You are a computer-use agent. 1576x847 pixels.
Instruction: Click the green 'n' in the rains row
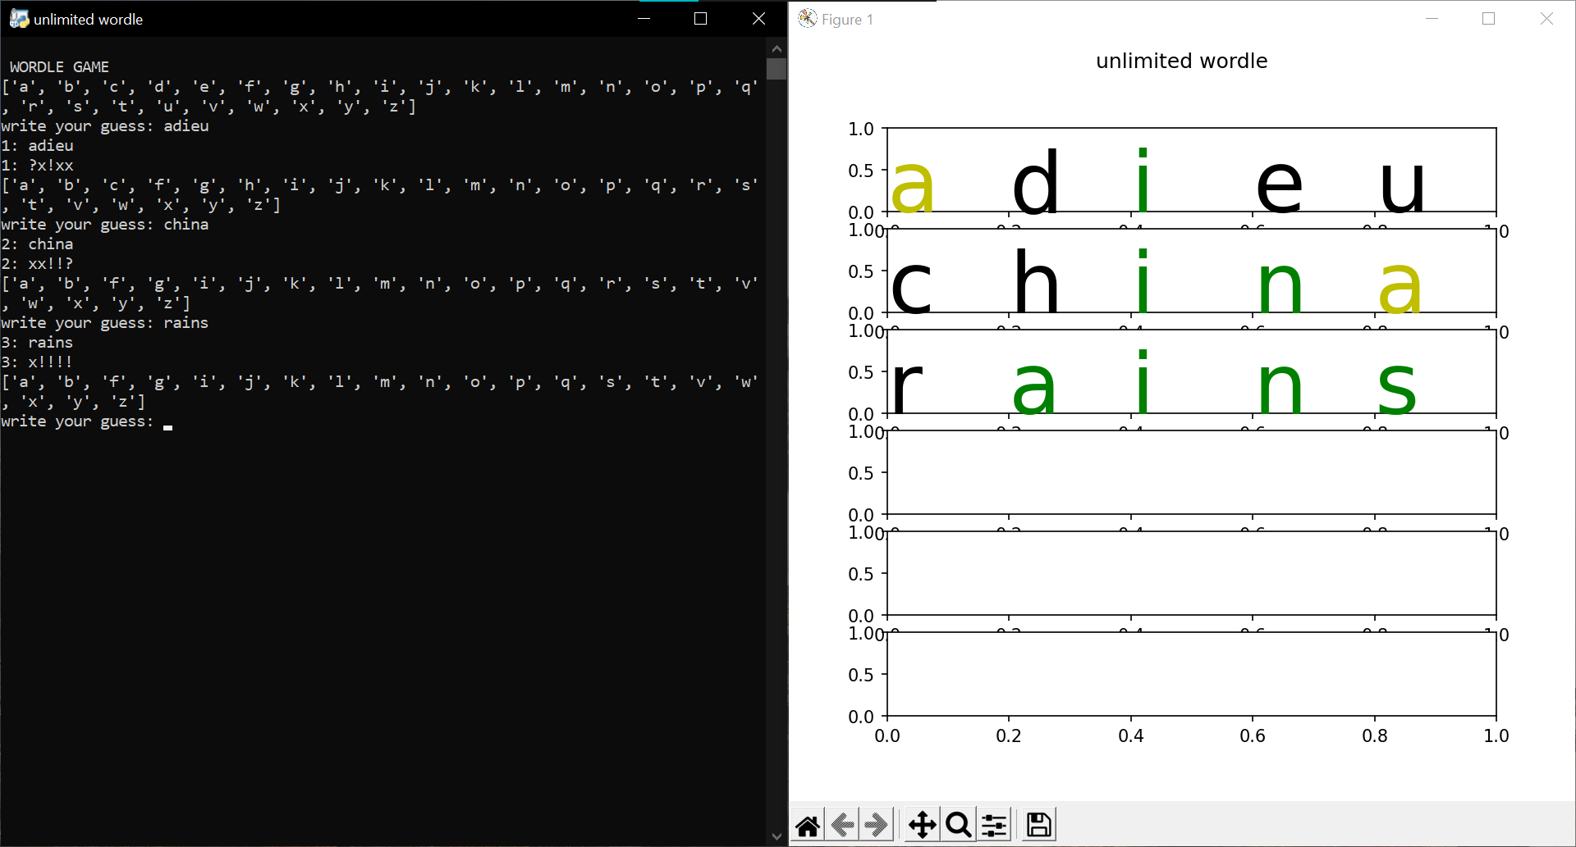[x=1280, y=388]
